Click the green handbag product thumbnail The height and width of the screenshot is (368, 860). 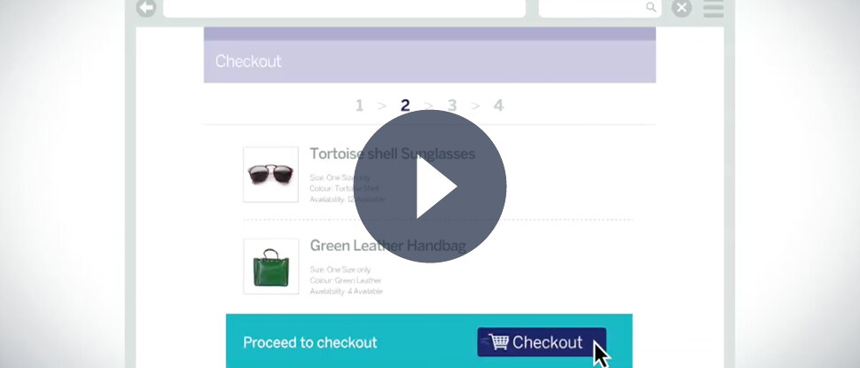tap(271, 267)
